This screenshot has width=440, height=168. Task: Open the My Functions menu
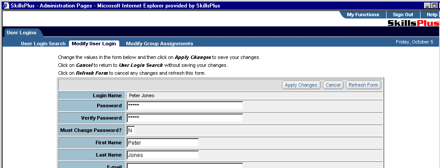tap(363, 15)
